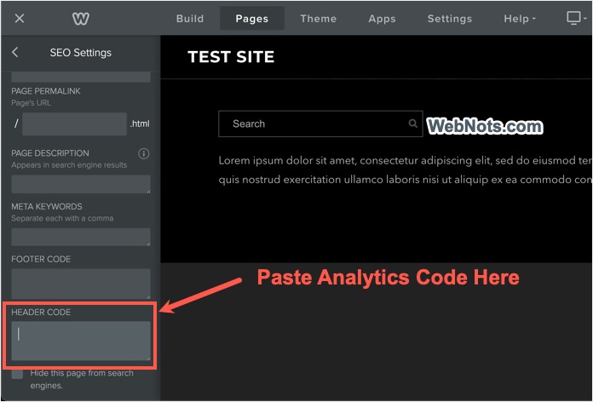Viewport: 593px width, 402px height.
Task: Focus the Page Permalink input field
Action: [74, 123]
